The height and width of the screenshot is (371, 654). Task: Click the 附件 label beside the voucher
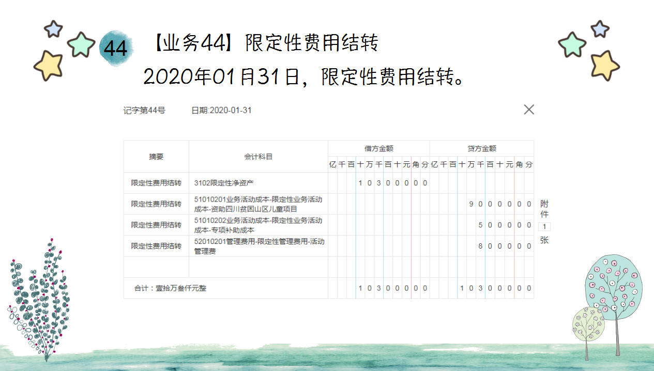click(x=544, y=209)
